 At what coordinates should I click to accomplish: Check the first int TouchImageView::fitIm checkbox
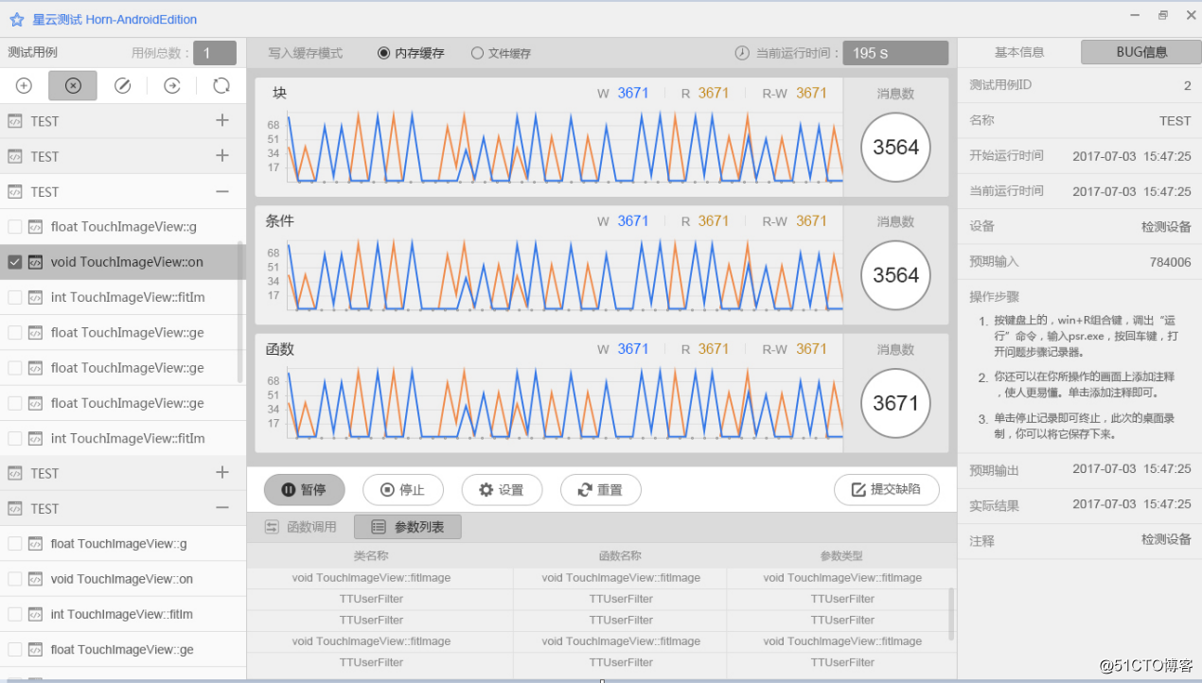15,297
